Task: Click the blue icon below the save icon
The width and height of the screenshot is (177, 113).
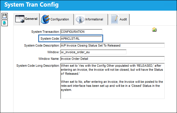Action: point(5,23)
